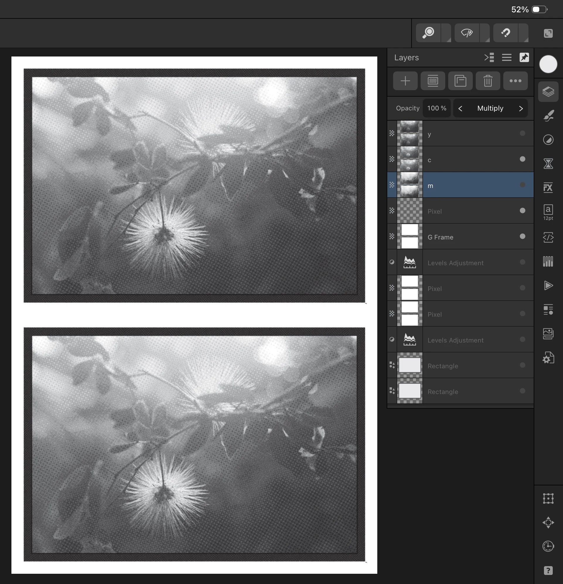Delete layer with the trash icon

point(488,81)
